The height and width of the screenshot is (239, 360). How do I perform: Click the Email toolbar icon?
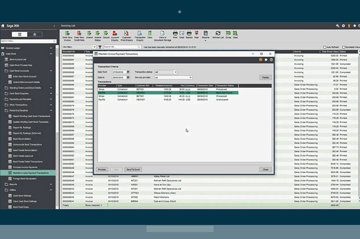point(182,35)
